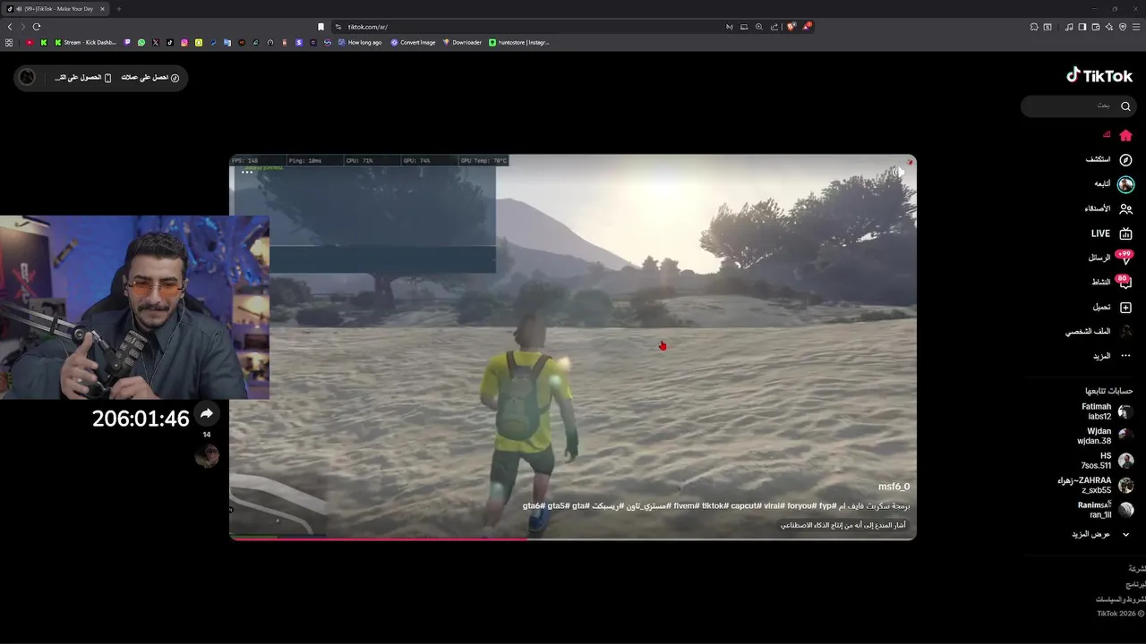Open the X (Twitter) bookmark
This screenshot has width=1146, height=644.
(156, 42)
